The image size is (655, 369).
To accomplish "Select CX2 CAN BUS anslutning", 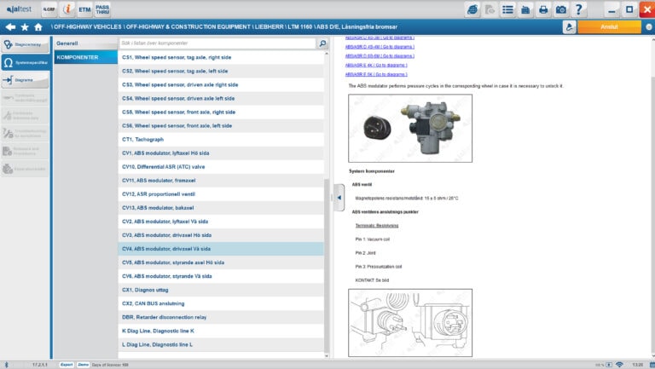I will click(221, 303).
